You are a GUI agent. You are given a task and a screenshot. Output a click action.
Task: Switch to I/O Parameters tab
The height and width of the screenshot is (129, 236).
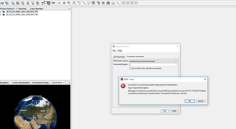(x=119, y=57)
